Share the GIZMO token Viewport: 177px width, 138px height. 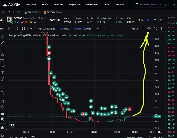pyautogui.click(x=42, y=18)
